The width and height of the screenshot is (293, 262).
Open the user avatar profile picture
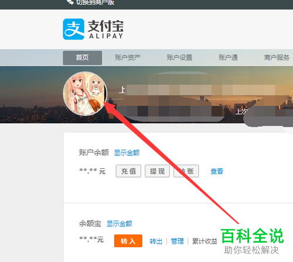tap(85, 94)
